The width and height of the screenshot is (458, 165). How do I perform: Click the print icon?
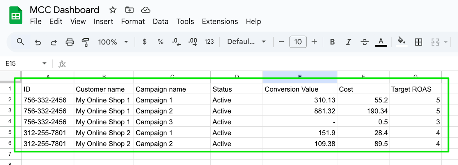pyautogui.click(x=70, y=42)
